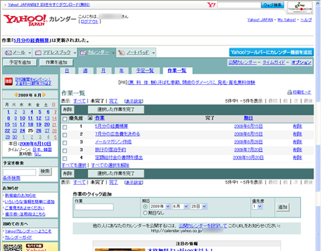
Task: Open the カレンダー dropdown arrow
Action: [113, 53]
